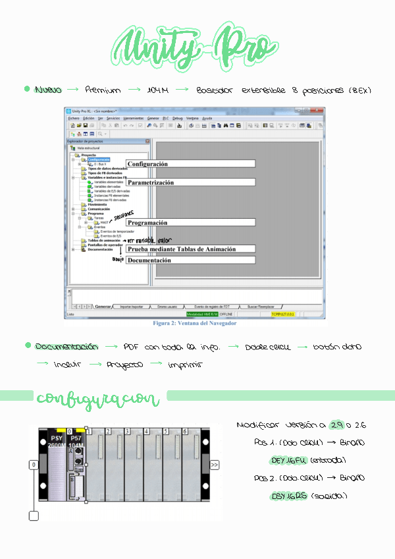The height and width of the screenshot is (559, 395).
Task: Open the Herramientas menu
Action: [x=134, y=119]
